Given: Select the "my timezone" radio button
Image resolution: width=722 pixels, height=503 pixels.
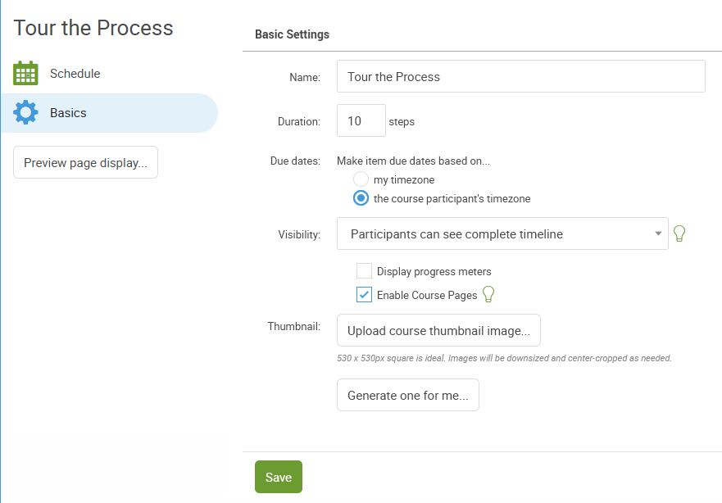Looking at the screenshot, I should [x=361, y=179].
